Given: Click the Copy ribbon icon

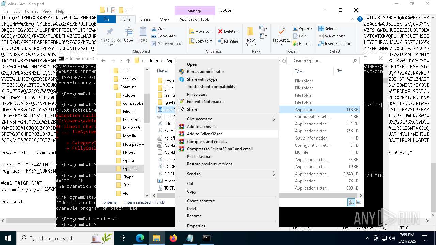Looking at the screenshot, I should [x=128, y=34].
